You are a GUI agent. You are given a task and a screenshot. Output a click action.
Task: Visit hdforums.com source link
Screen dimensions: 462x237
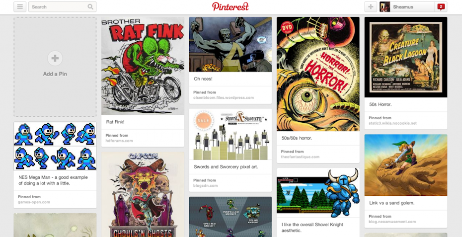pyautogui.click(x=119, y=141)
